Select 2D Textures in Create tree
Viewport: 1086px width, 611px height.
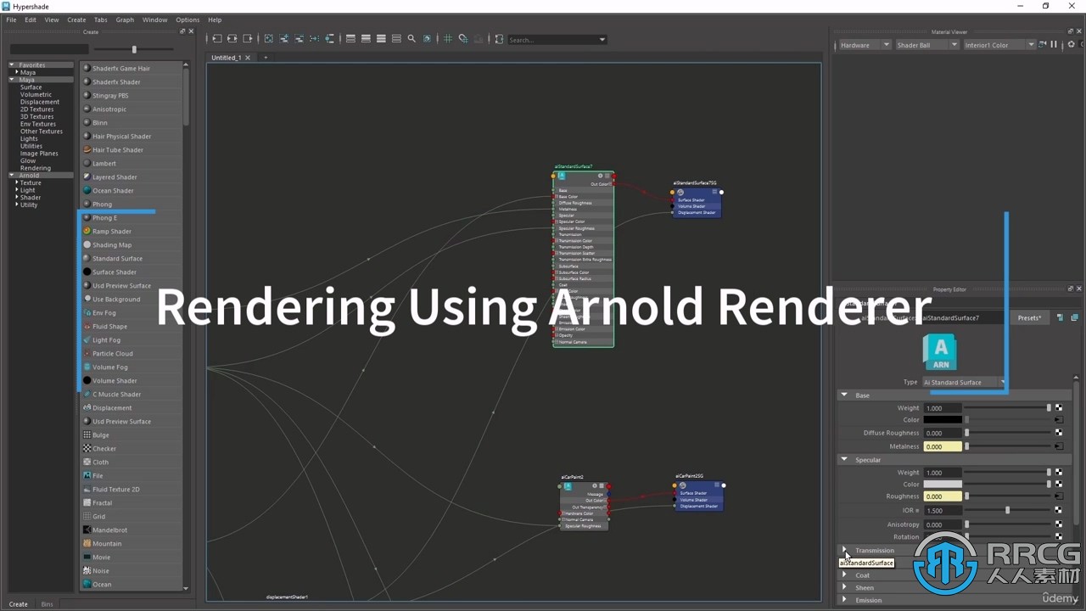coord(36,109)
